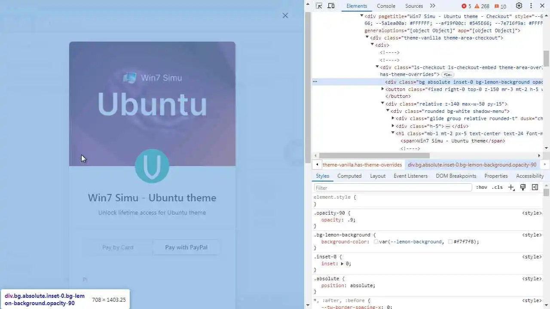This screenshot has width=550, height=309.
Task: Open <style> source link for .absolute rule
Action: click(x=532, y=279)
